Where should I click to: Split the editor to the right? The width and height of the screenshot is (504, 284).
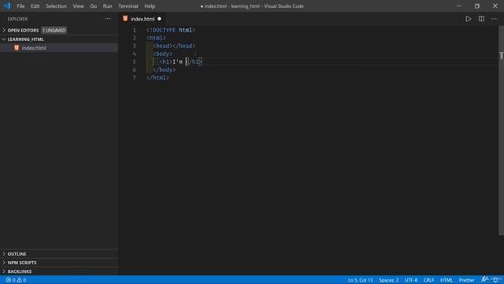(x=481, y=19)
